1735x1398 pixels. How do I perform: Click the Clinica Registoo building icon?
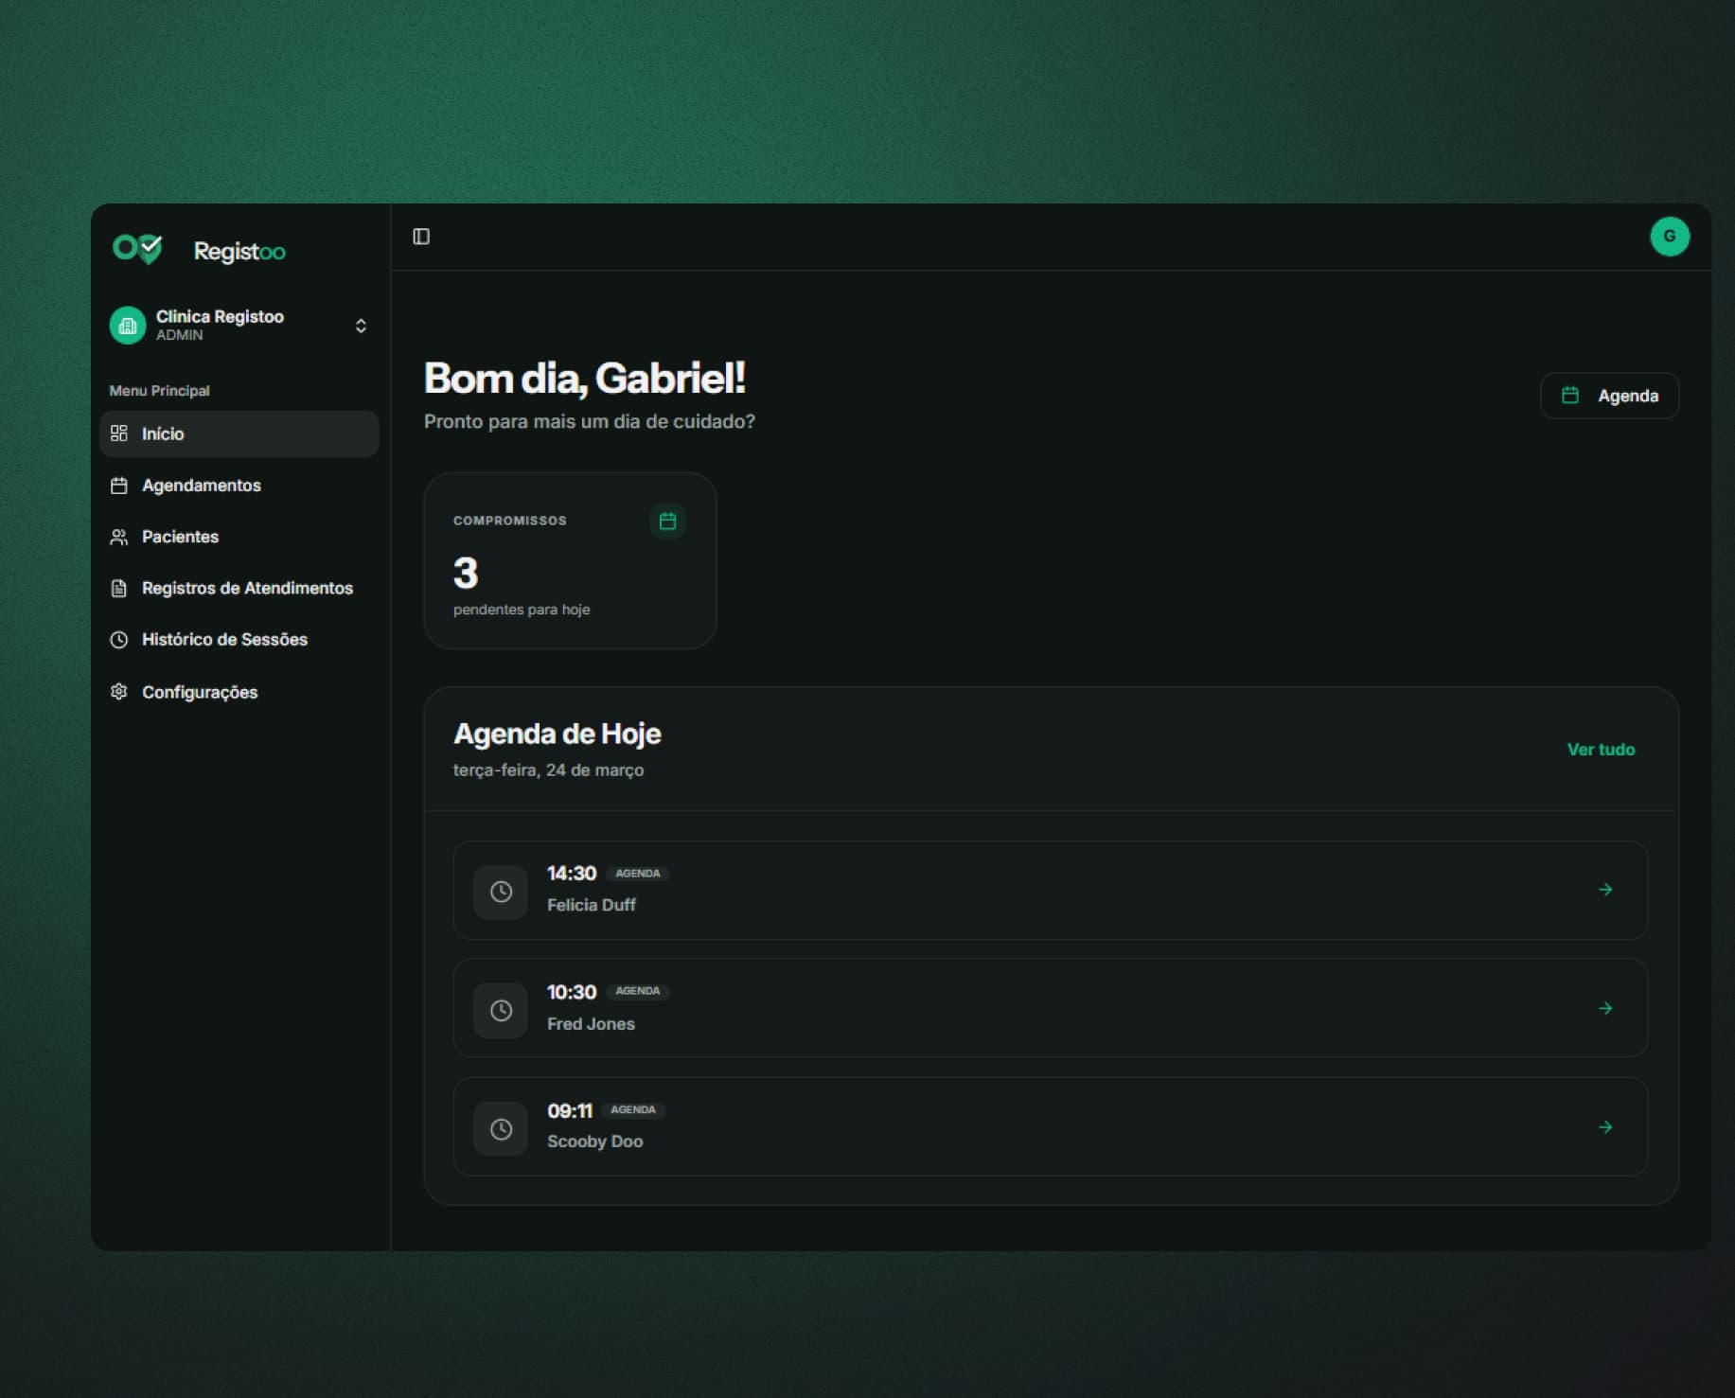[x=128, y=326]
